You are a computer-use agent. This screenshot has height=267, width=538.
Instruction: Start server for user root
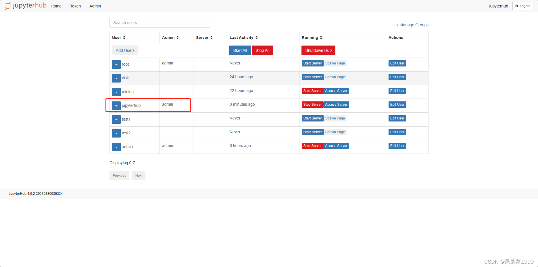312,63
